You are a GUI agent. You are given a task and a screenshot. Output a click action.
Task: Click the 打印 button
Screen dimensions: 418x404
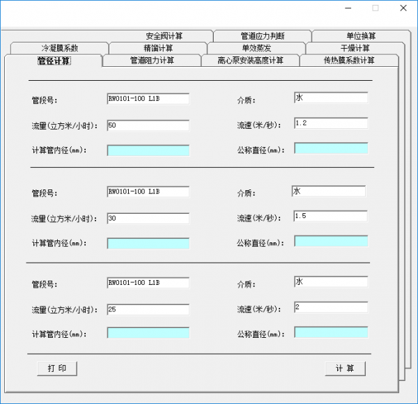(x=57, y=368)
